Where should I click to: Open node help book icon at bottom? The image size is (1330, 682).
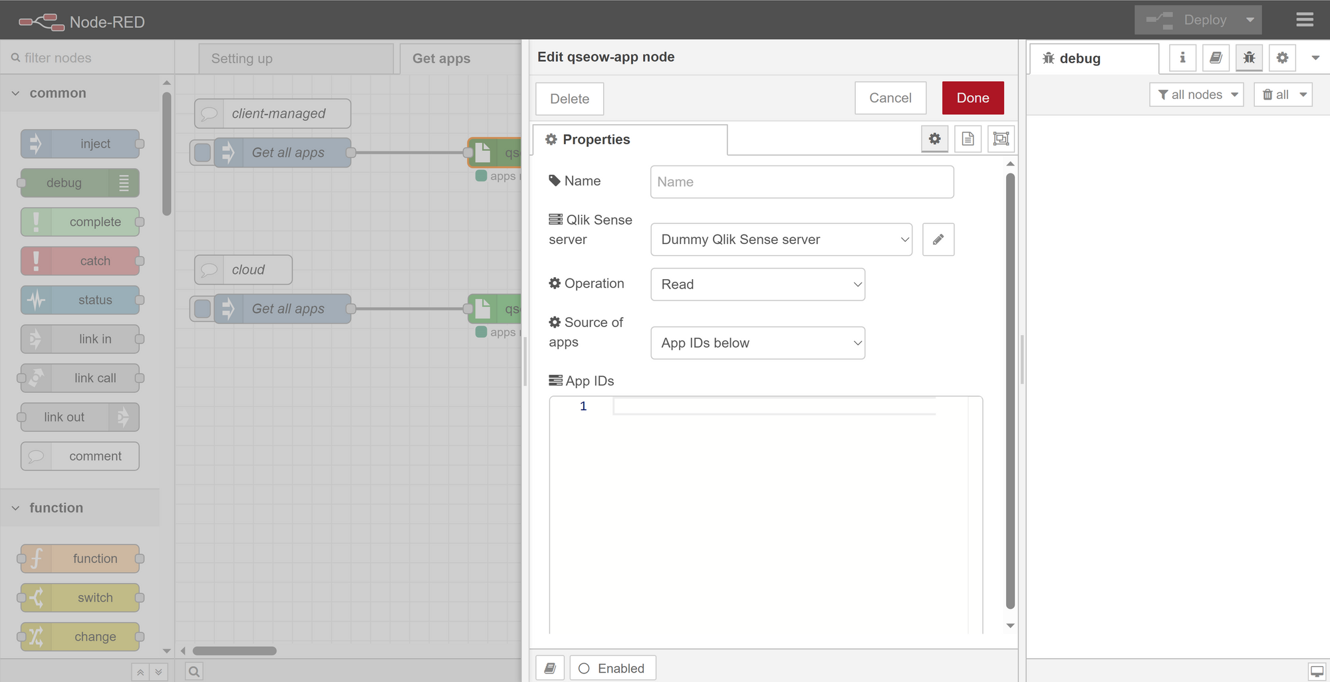tap(550, 668)
